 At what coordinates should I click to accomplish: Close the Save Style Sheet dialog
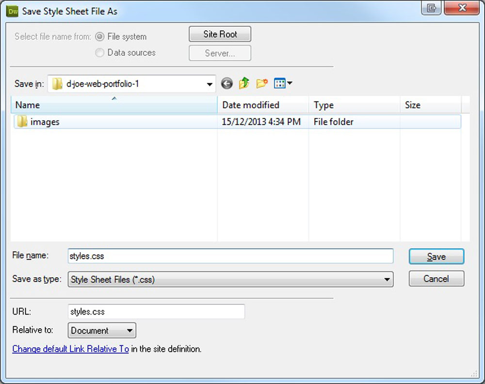pos(461,8)
